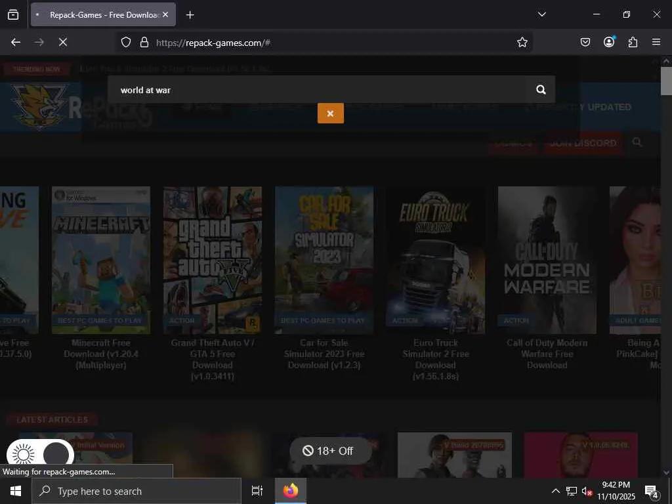Open network status tray icon
Image resolution: width=672 pixels, height=504 pixels.
(572, 491)
